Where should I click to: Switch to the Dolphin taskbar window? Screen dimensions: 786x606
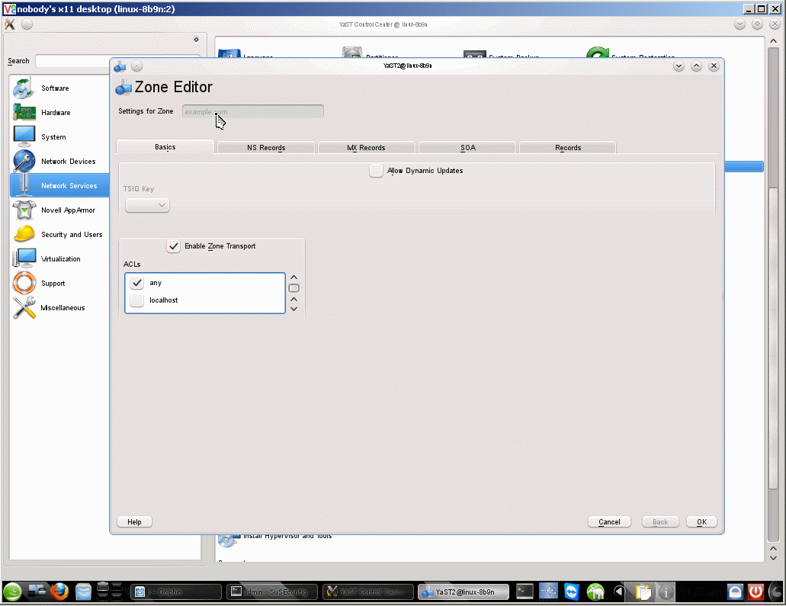176,592
